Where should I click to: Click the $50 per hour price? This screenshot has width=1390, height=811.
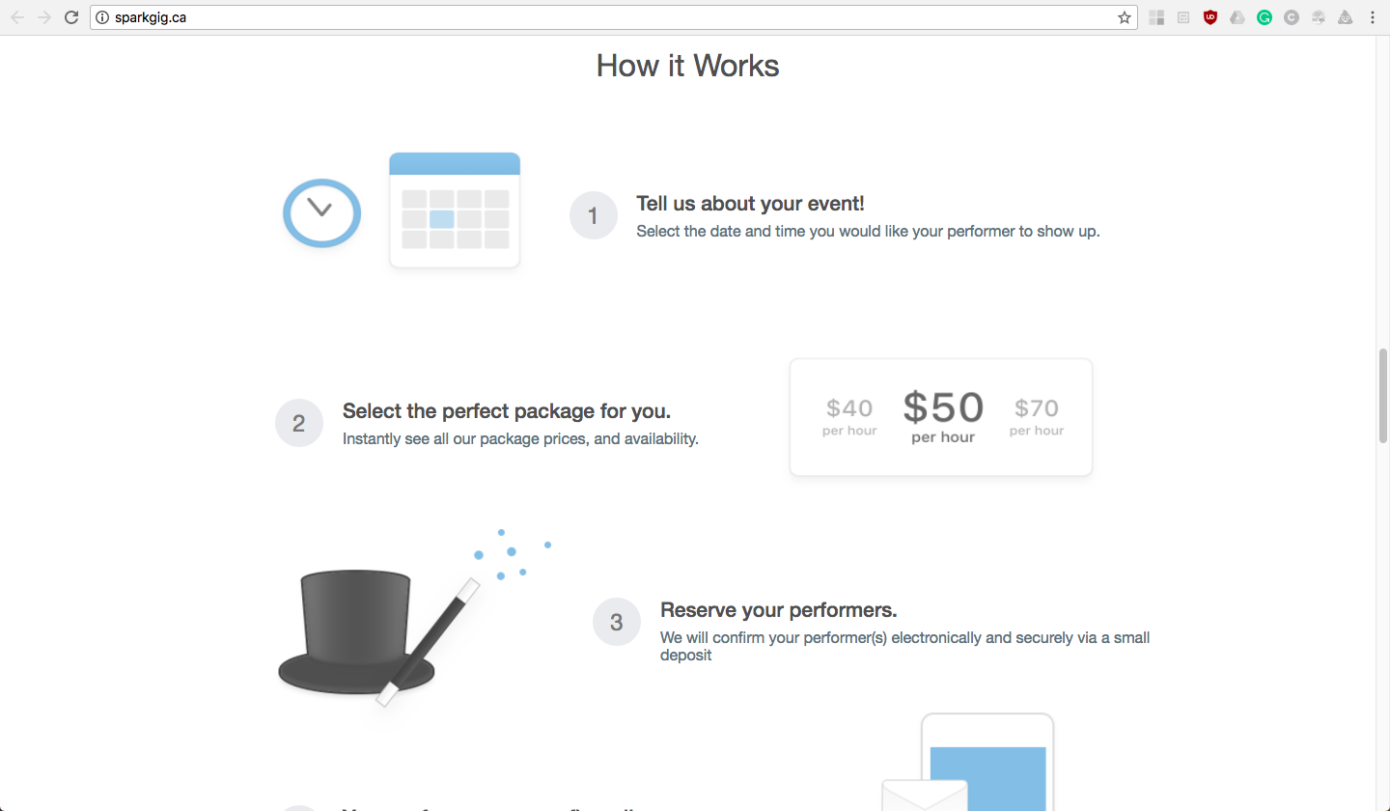[943, 416]
